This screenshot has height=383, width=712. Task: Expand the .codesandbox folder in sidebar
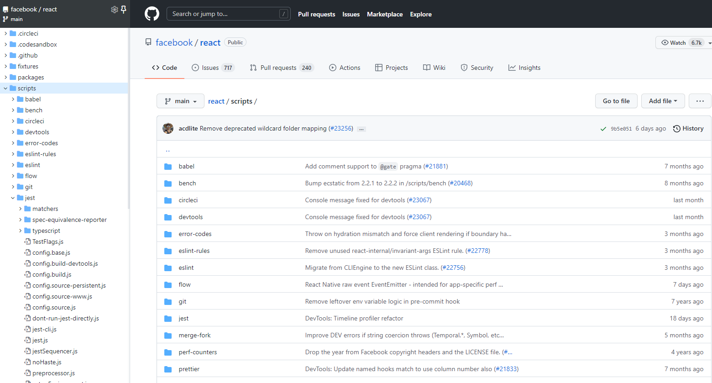tap(5, 44)
